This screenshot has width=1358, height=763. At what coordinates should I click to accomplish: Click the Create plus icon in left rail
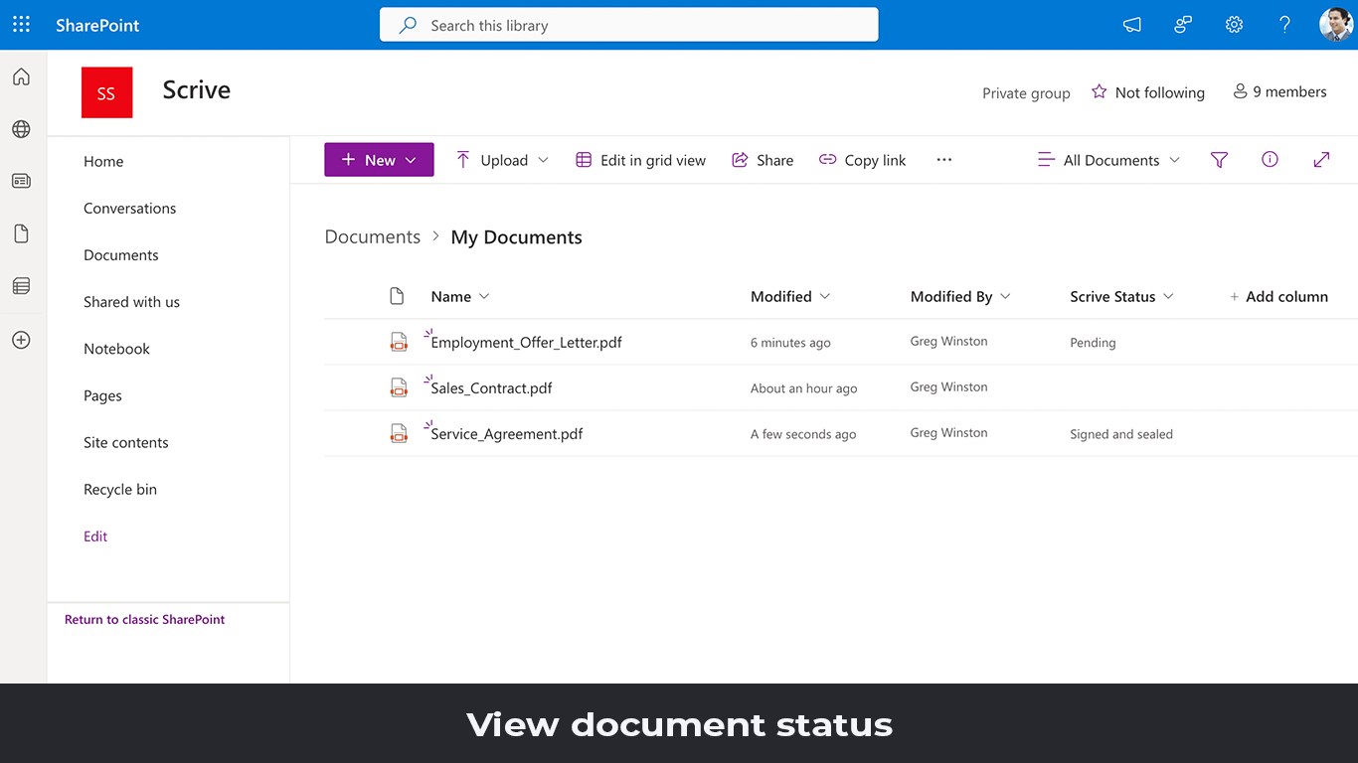[21, 340]
